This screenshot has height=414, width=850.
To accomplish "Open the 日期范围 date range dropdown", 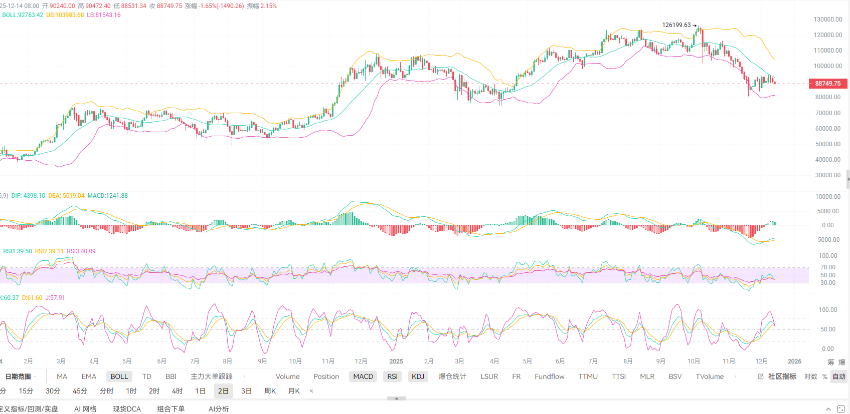I will (21, 376).
